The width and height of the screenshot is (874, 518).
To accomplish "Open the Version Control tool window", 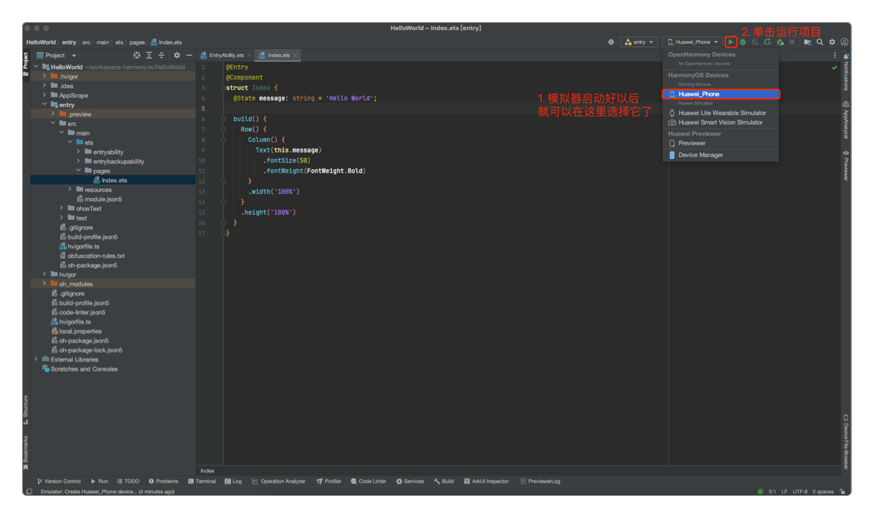I will tap(59, 482).
